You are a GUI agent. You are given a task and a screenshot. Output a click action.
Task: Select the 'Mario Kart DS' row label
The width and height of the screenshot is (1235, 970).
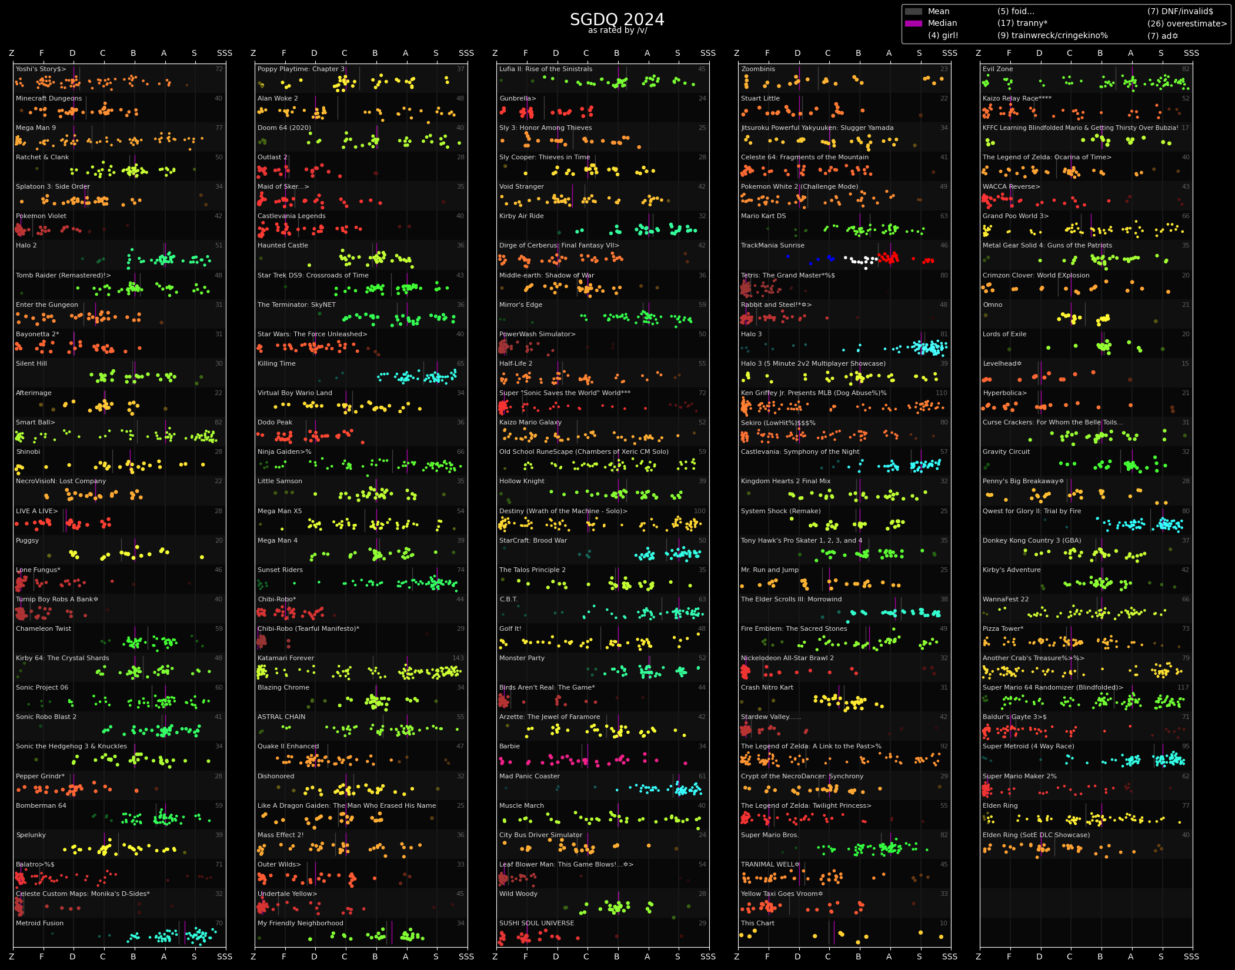[x=763, y=216]
